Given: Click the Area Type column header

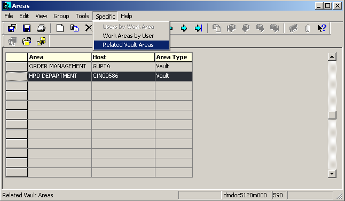Looking at the screenshot, I should pos(174,57).
